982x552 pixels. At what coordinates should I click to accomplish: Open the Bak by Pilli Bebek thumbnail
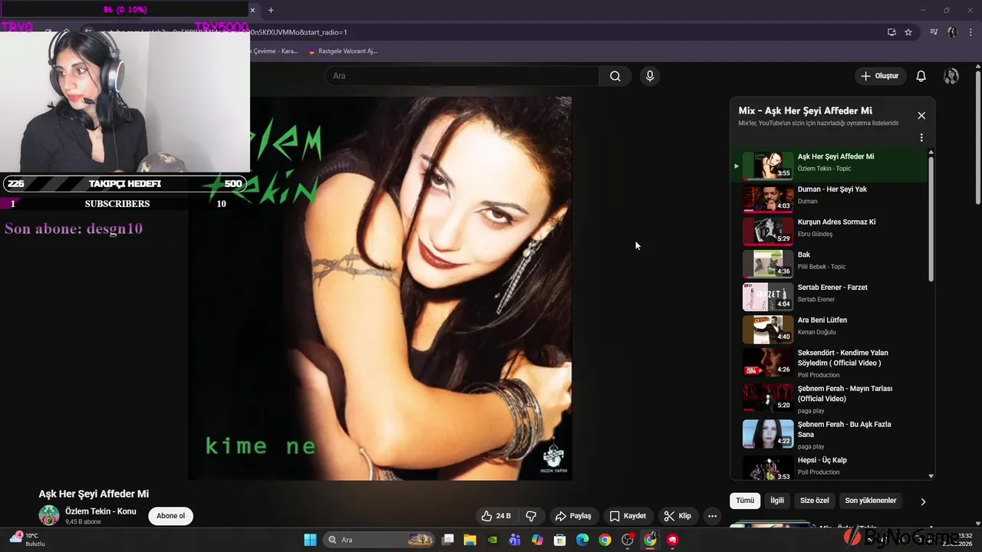point(768,264)
